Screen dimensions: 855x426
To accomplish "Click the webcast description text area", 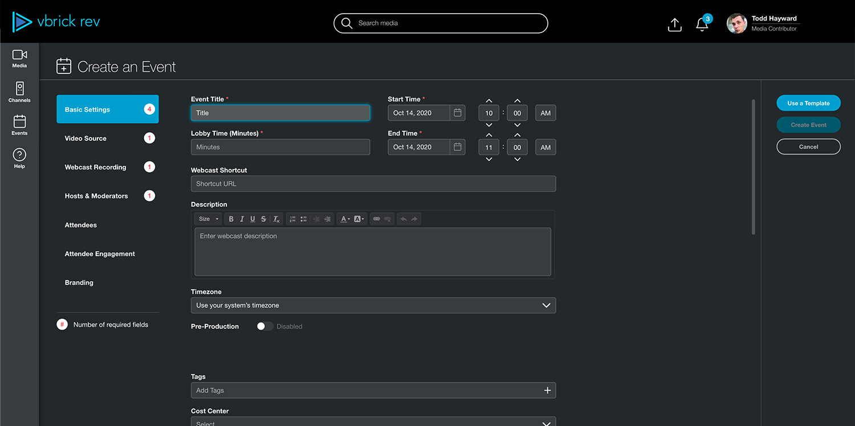I will [373, 252].
